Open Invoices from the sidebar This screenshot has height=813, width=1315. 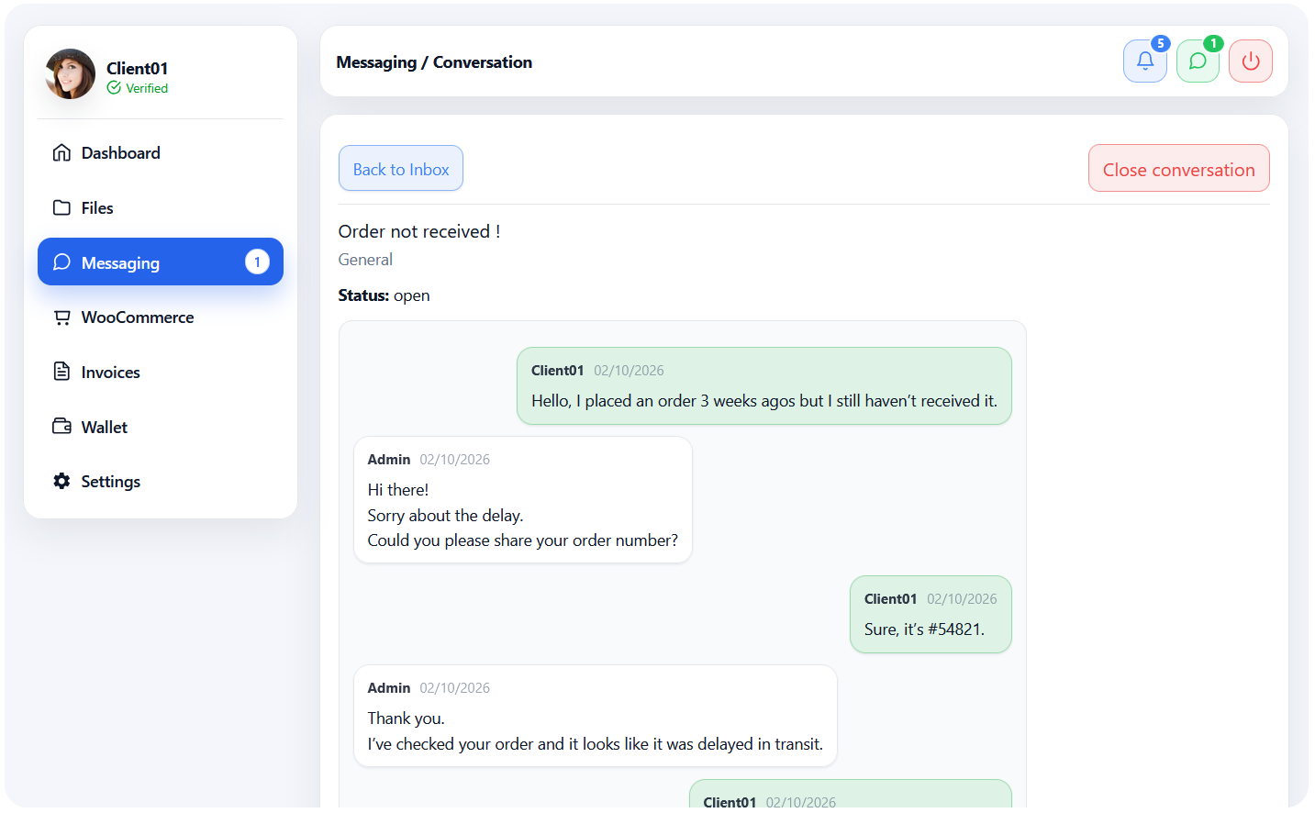110,373
